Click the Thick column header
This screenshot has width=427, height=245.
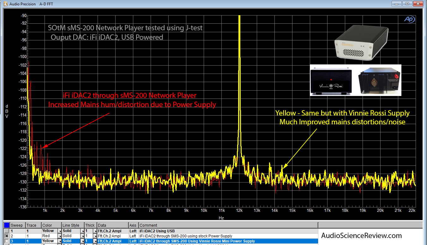tap(91, 225)
